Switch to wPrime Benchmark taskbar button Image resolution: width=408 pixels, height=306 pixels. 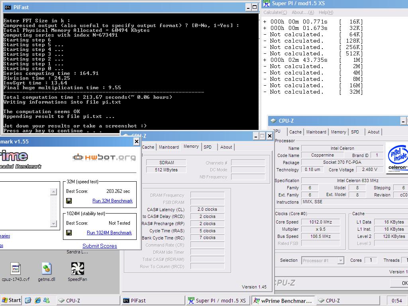(x=283, y=300)
